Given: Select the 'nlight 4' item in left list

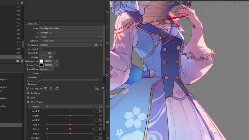Looking at the screenshot, I should click(3, 87).
